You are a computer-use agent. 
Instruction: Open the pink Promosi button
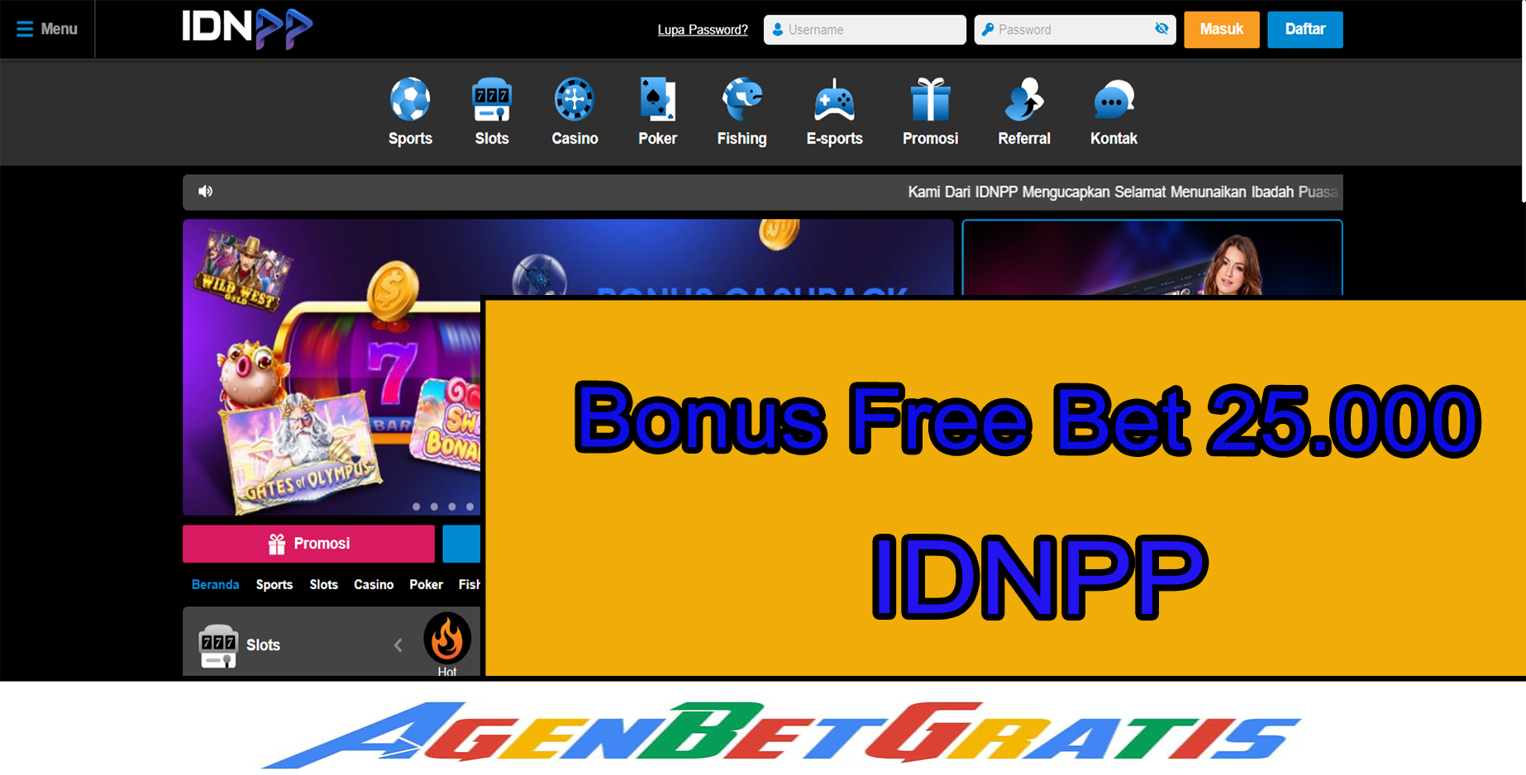point(308,544)
